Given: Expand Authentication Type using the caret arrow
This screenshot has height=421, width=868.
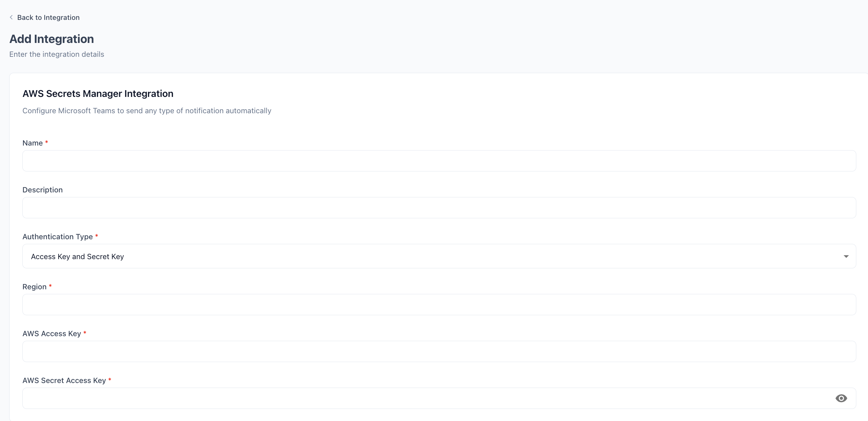Looking at the screenshot, I should click(x=846, y=256).
